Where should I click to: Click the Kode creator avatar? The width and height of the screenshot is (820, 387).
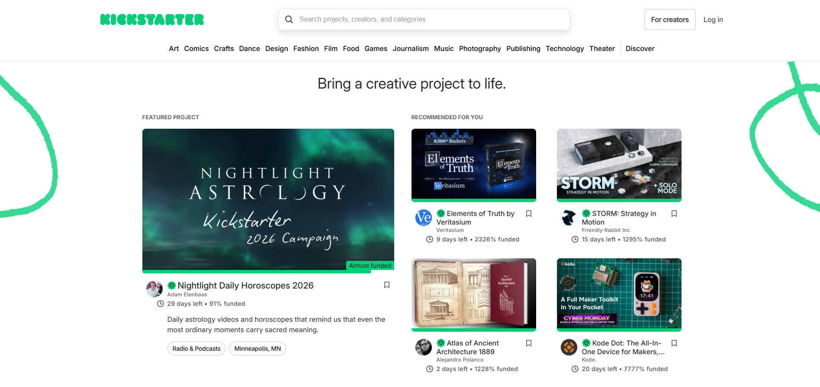pos(569,347)
